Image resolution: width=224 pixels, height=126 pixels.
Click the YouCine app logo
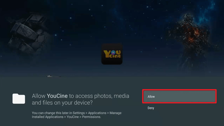(x=112, y=54)
